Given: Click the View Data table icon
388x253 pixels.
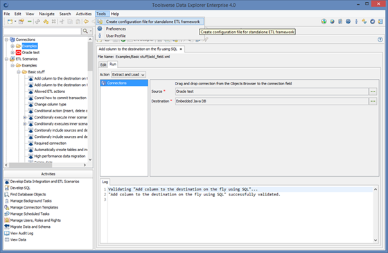Looking at the screenshot, I should coord(7,239).
